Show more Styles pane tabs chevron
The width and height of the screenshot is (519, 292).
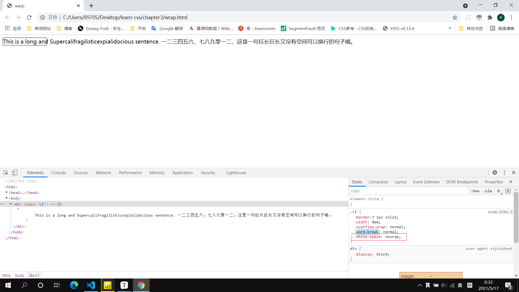pyautogui.click(x=511, y=182)
